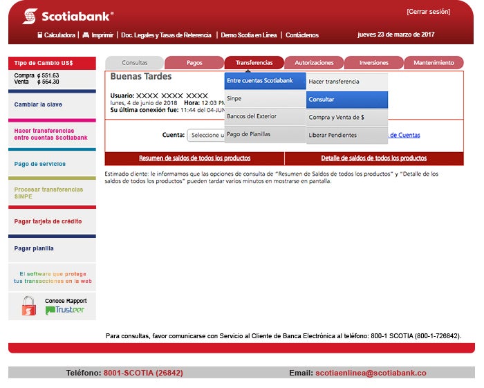Click the Cerrar sesión link

tap(427, 12)
